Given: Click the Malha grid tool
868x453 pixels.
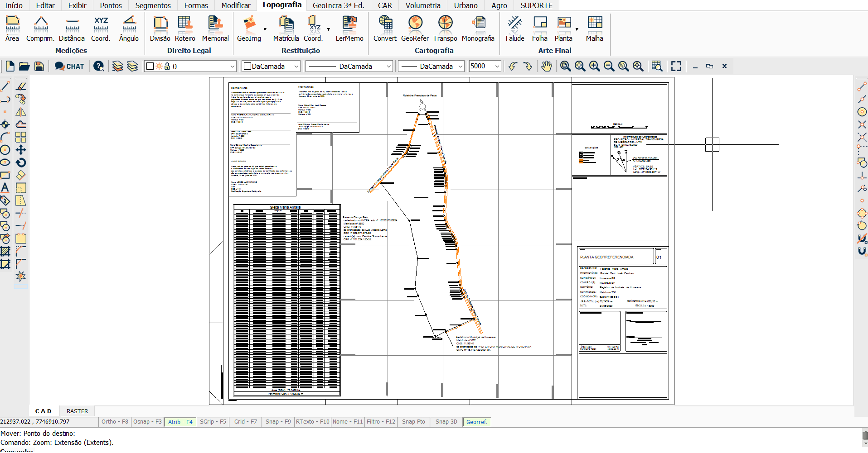Looking at the screenshot, I should point(594,29).
